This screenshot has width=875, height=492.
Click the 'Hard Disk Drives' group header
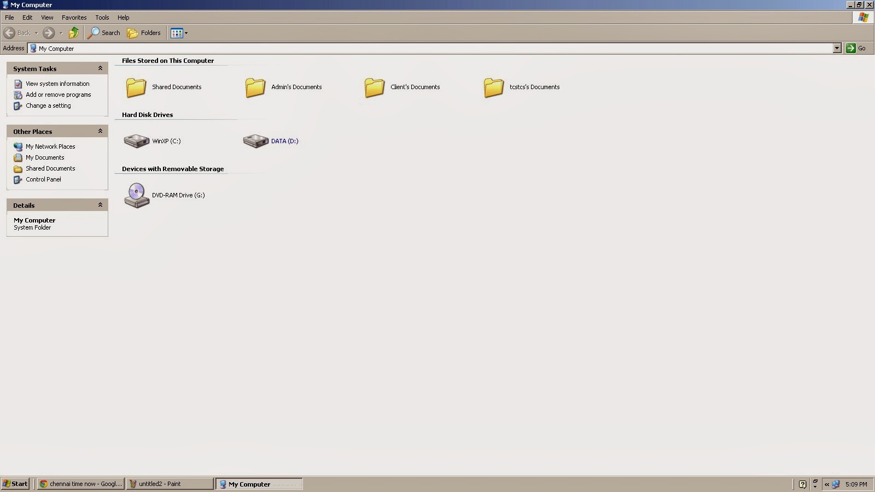[x=147, y=115]
